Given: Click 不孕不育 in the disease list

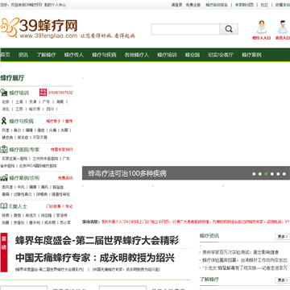Looking at the screenshot, I should point(40,137).
